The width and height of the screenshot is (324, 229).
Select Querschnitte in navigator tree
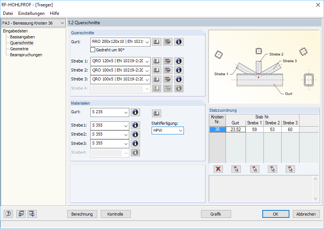pos(22,43)
